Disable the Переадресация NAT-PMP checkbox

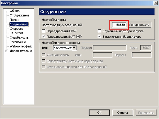tap(44, 36)
